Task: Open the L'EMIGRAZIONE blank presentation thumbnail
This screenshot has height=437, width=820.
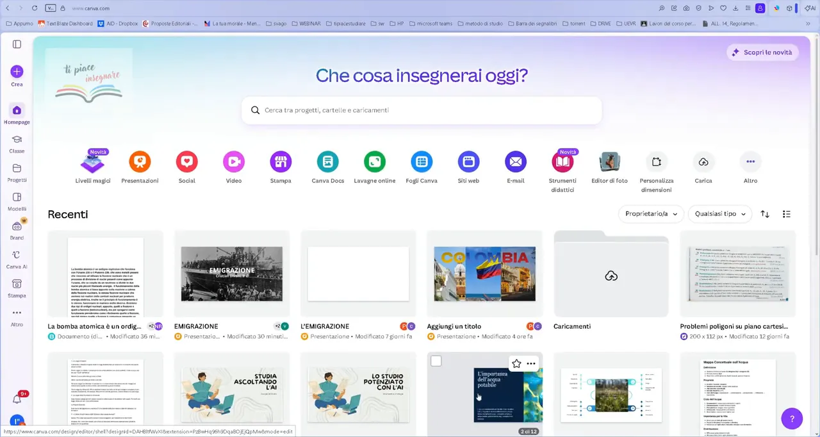Action: click(358, 274)
